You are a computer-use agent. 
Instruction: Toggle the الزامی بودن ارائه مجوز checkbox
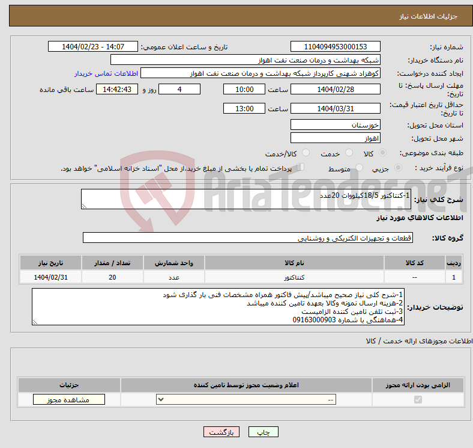(418, 400)
